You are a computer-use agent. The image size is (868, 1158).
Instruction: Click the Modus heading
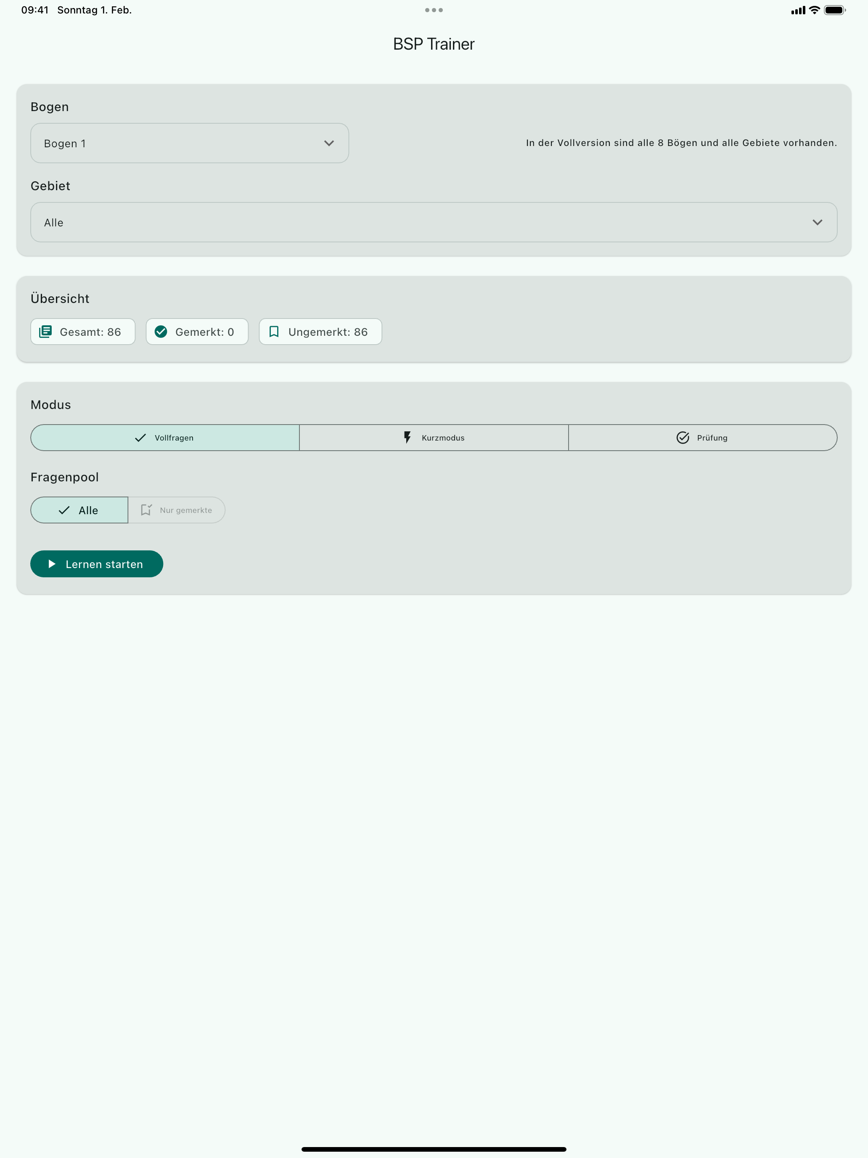point(51,405)
